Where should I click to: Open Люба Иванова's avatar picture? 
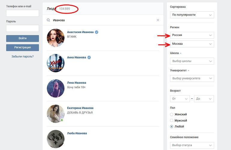55,139
